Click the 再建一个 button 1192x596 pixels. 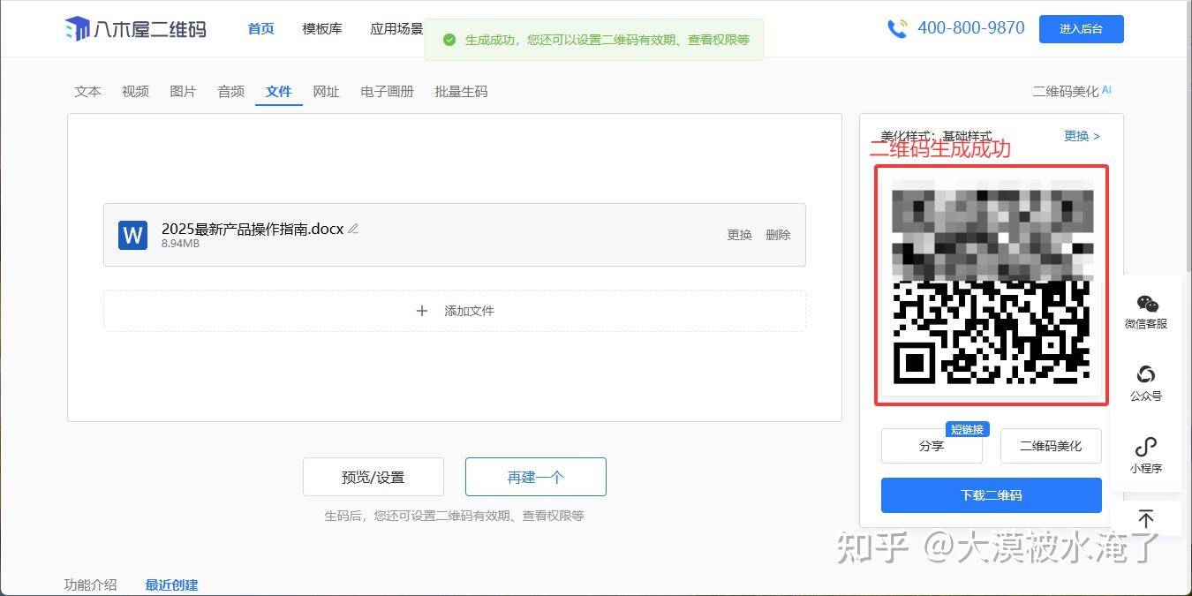pos(536,477)
